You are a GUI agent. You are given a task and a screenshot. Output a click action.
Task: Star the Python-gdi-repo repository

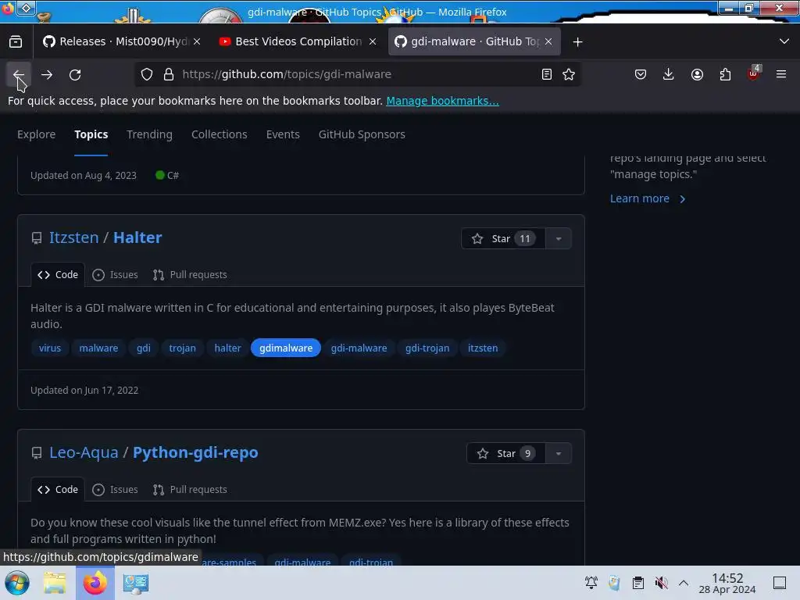tap(505, 454)
